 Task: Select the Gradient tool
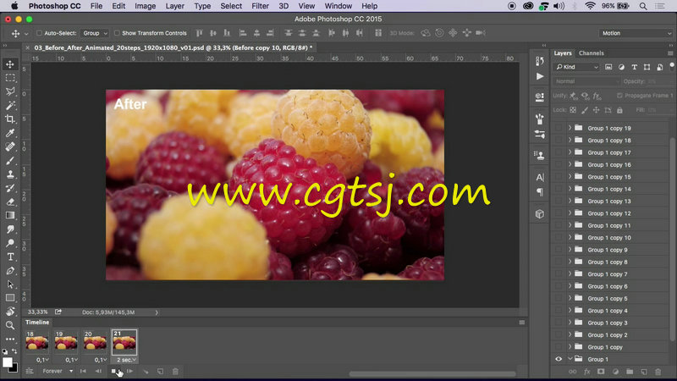click(10, 215)
